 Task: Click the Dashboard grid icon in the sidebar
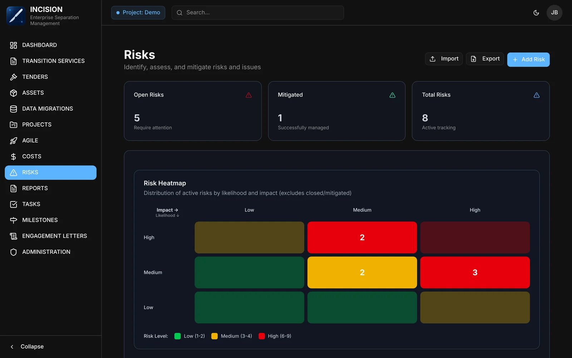click(14, 45)
